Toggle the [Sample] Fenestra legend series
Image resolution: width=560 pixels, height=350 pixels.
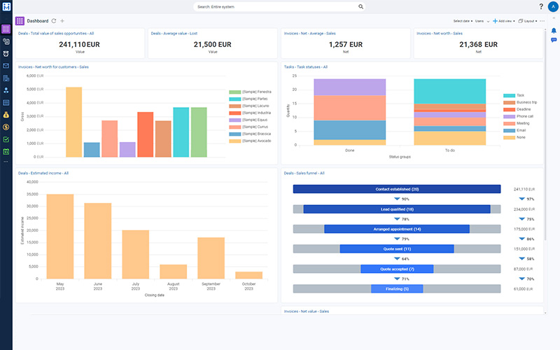click(250, 92)
